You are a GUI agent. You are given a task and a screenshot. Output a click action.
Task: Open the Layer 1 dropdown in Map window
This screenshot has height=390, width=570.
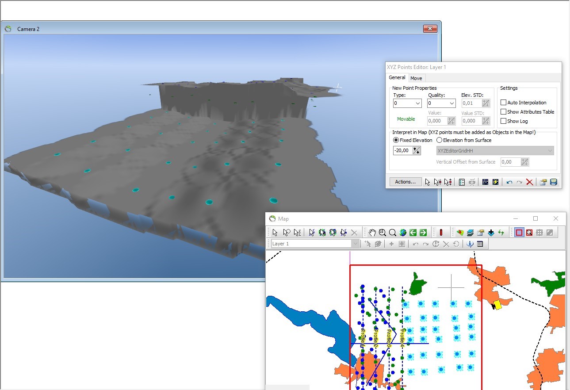[x=315, y=244]
